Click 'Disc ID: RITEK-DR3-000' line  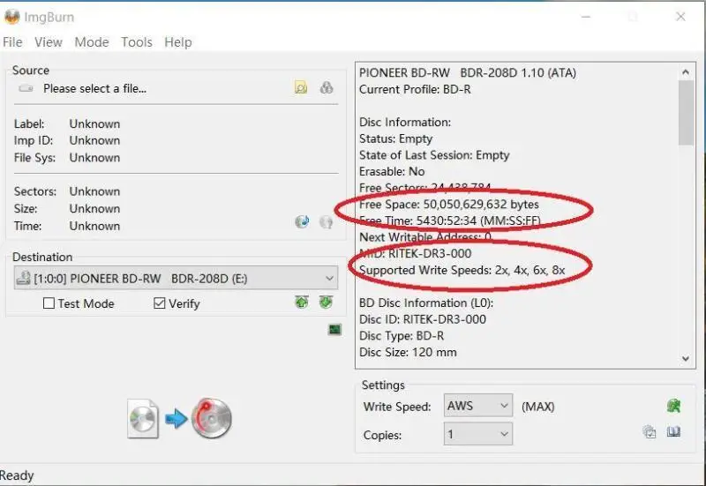tap(423, 319)
